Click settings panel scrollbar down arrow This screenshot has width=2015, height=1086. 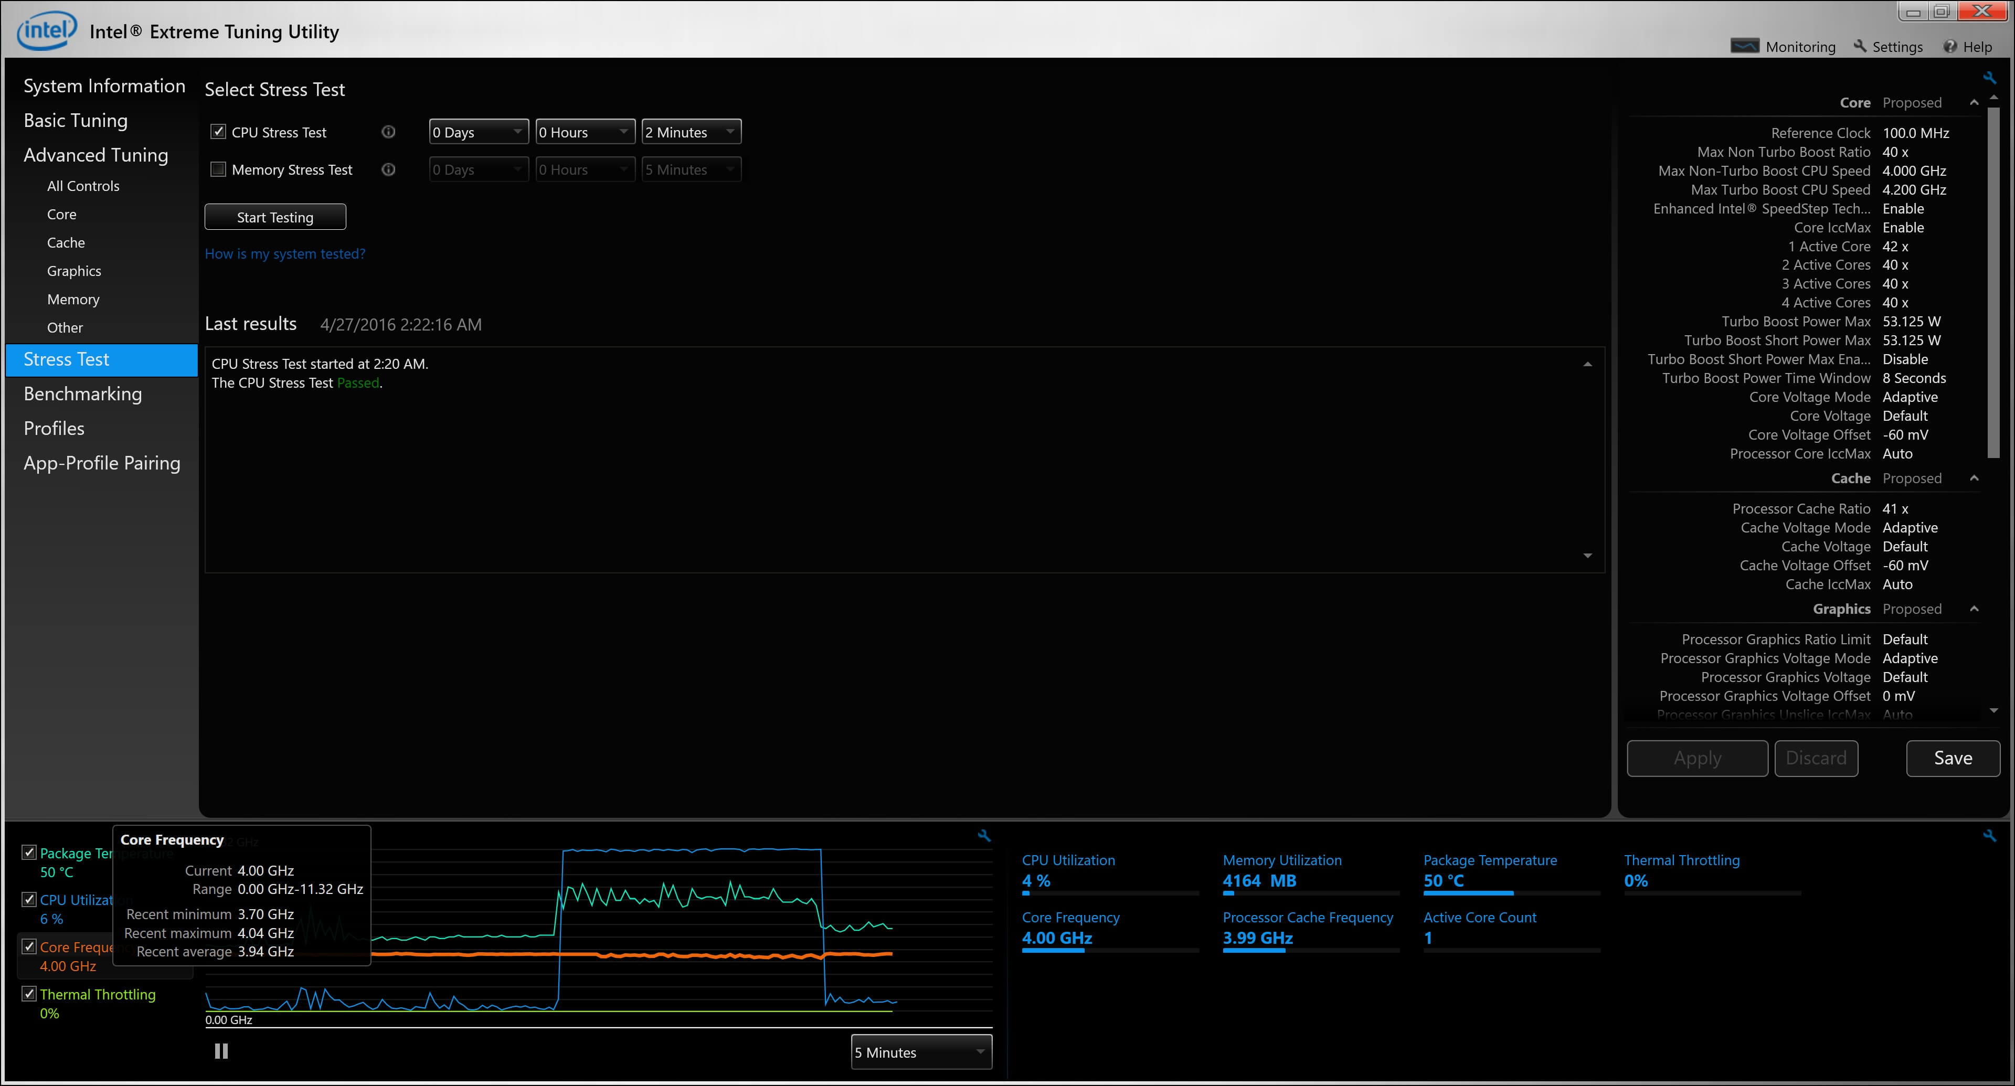coord(1993,711)
